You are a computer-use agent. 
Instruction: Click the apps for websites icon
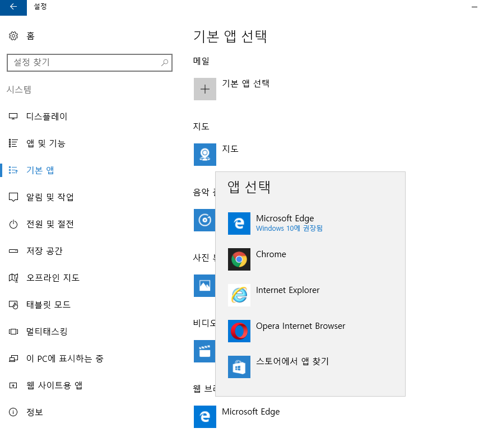pos(13,385)
